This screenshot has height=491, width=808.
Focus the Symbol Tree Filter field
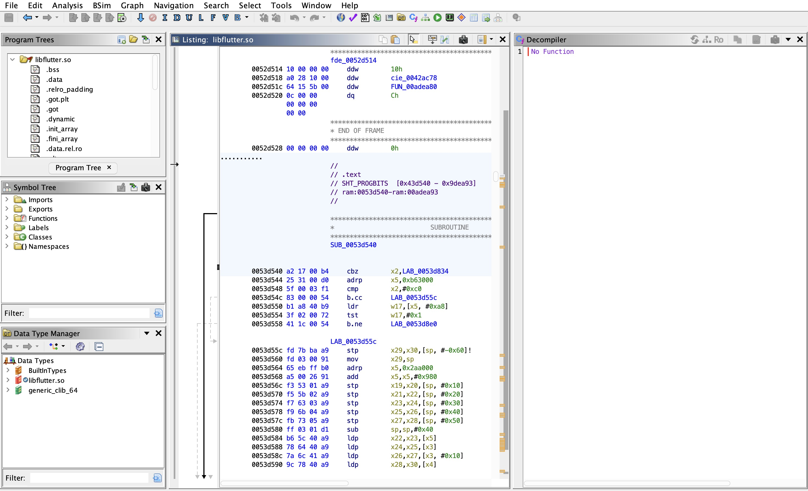[89, 313]
